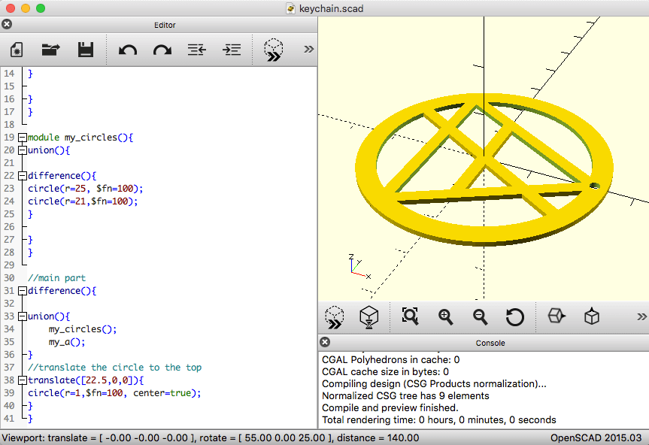Click the New file icon in editor toolbar
This screenshot has height=445, width=649.
(17, 50)
